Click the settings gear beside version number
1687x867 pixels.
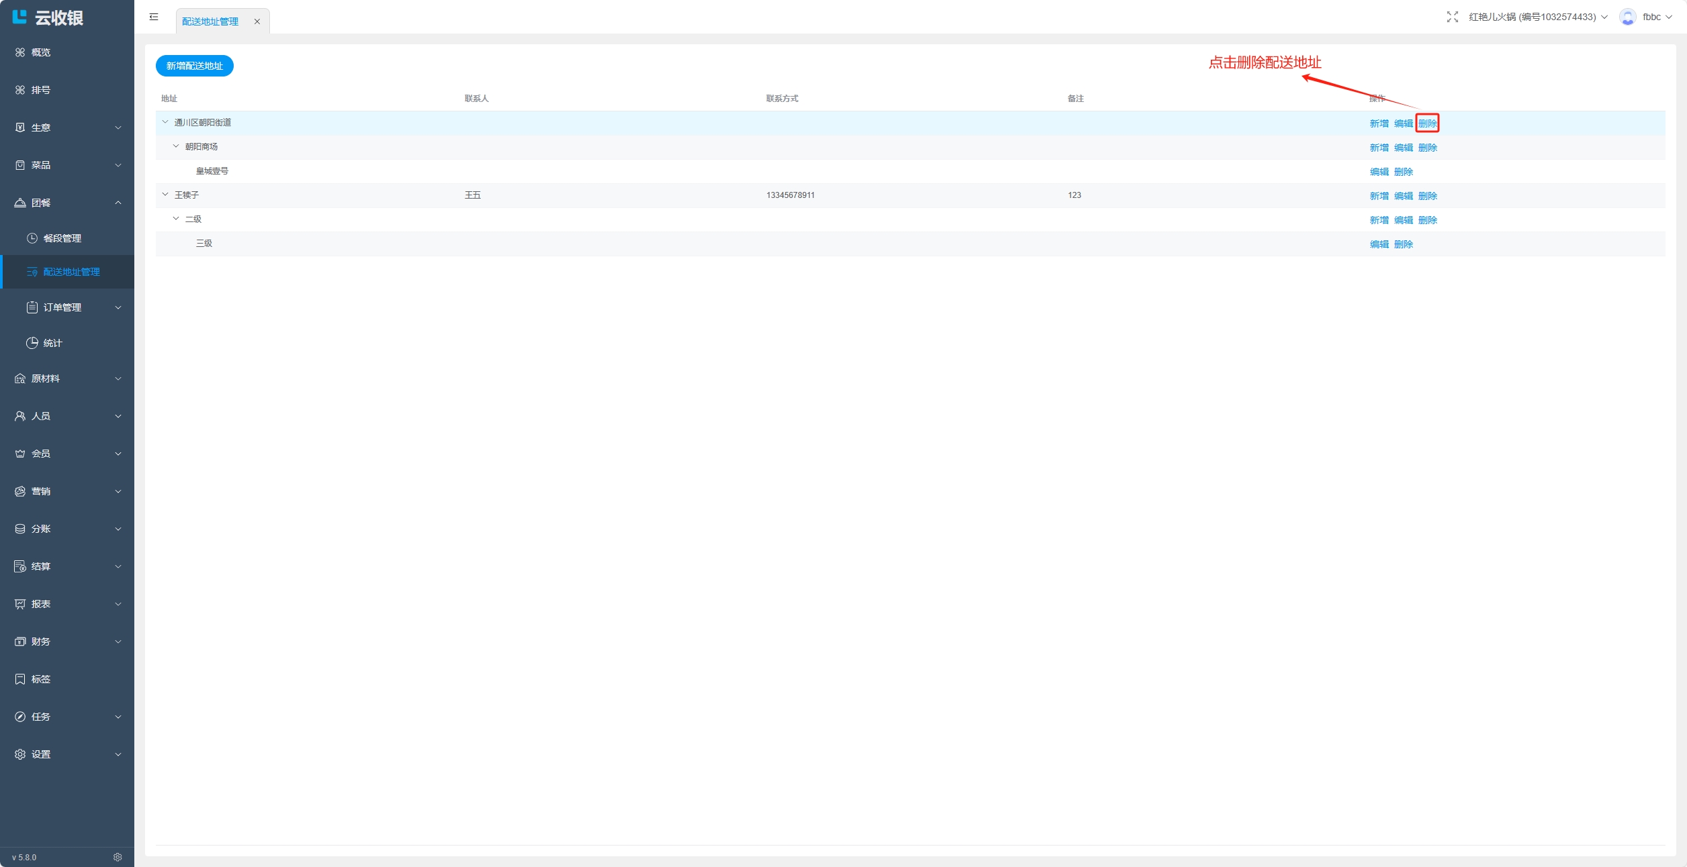[x=118, y=857]
